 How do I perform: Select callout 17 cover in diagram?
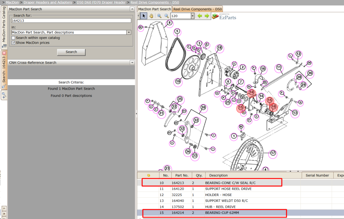pyautogui.click(x=273, y=153)
